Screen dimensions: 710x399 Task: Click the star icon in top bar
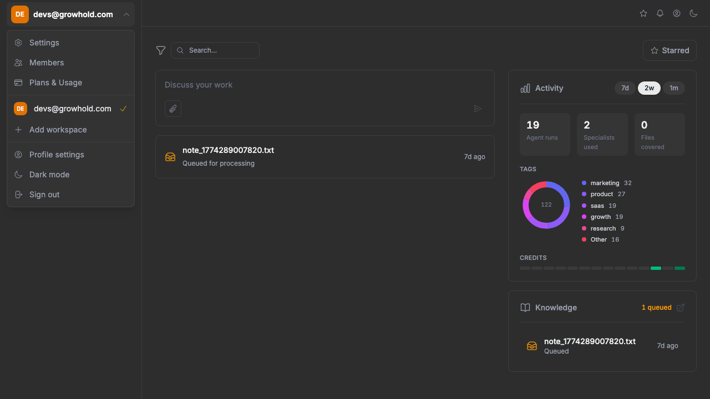pyautogui.click(x=643, y=13)
